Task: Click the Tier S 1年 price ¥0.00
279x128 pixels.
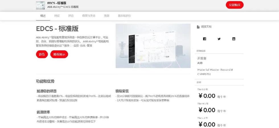Action: [x=207, y=96]
